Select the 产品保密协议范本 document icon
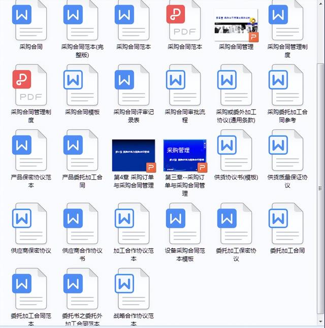The image size is (325, 328). coord(29,150)
